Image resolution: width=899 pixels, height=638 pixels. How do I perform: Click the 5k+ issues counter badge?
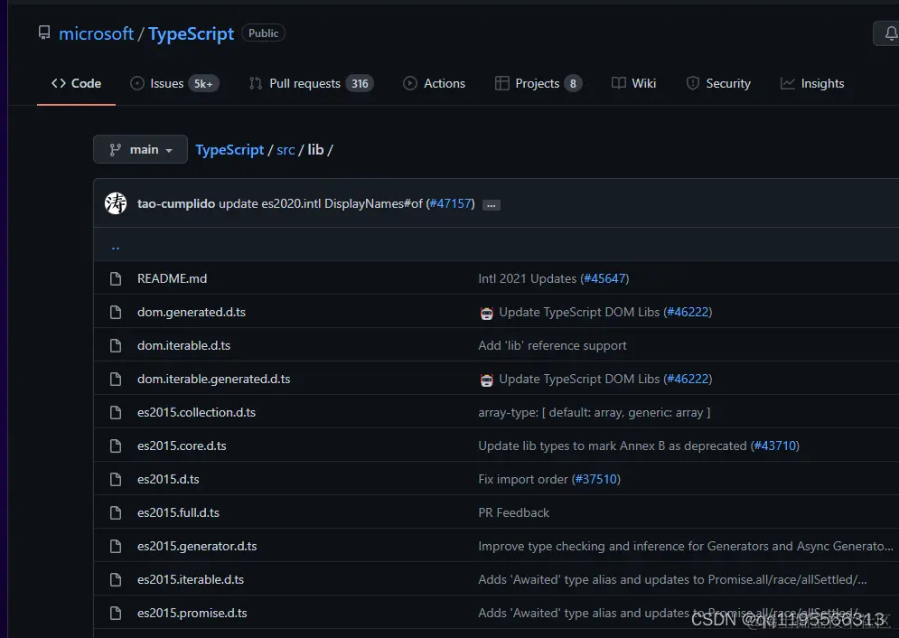203,84
